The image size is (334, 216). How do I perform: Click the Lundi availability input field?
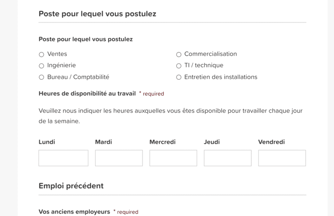[x=63, y=158]
